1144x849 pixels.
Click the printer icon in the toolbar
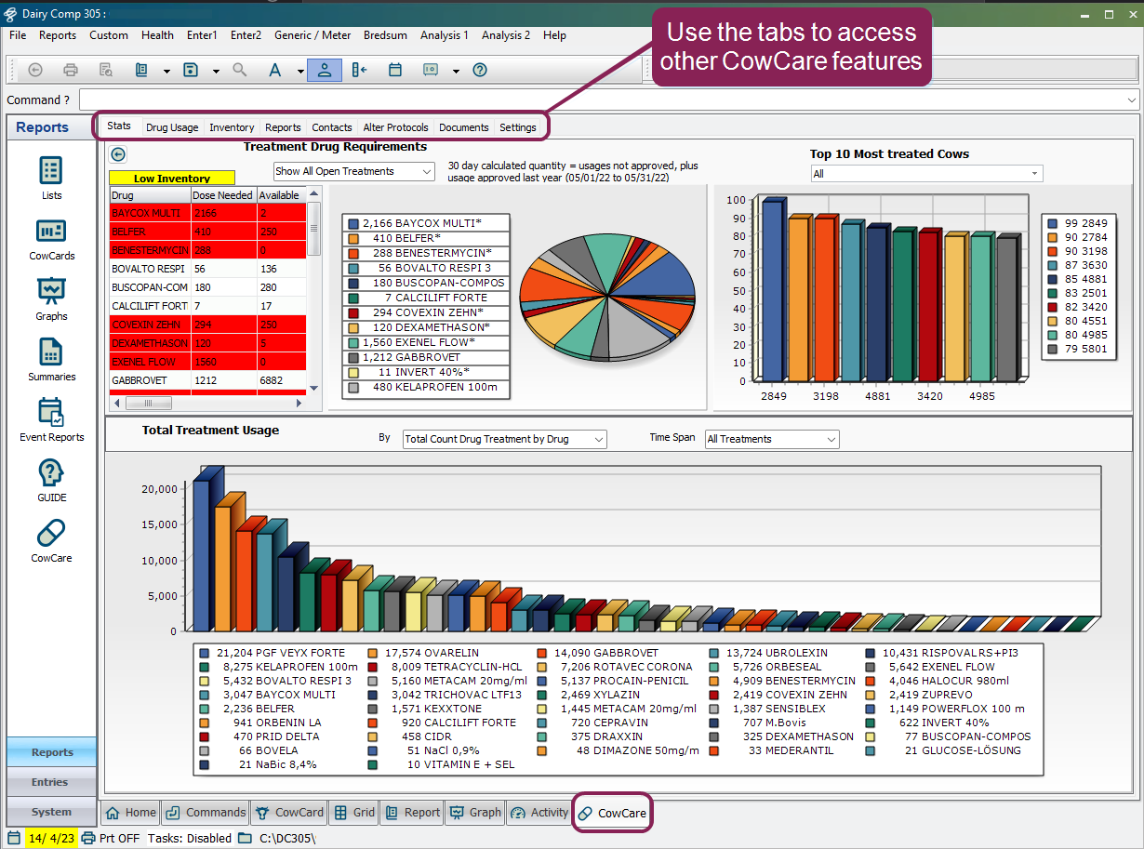point(71,70)
